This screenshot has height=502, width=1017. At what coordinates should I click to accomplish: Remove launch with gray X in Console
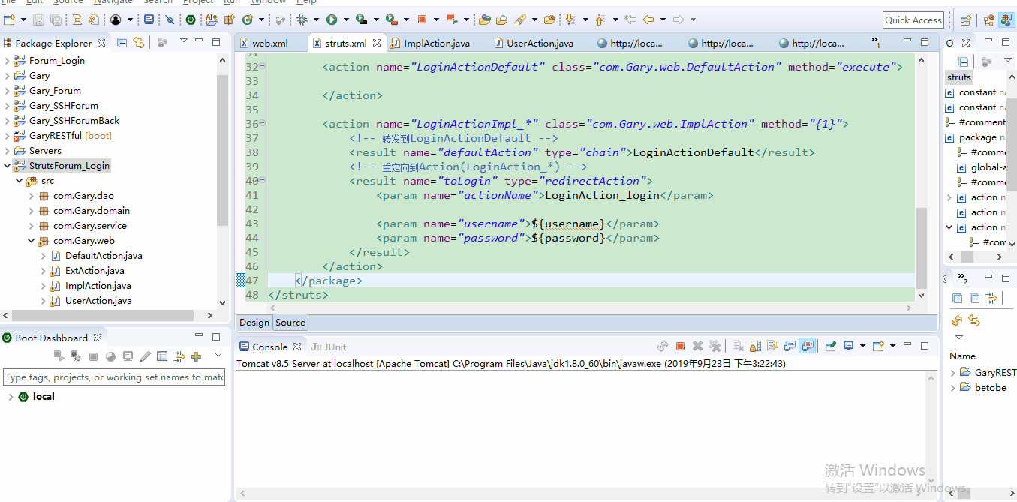[x=697, y=346]
